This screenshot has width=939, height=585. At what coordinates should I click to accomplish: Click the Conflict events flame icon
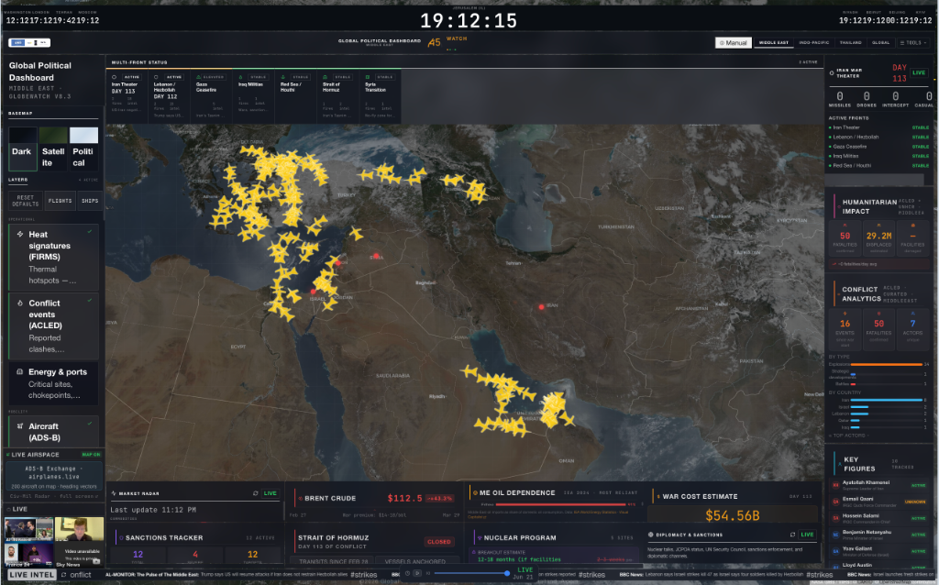pos(20,303)
